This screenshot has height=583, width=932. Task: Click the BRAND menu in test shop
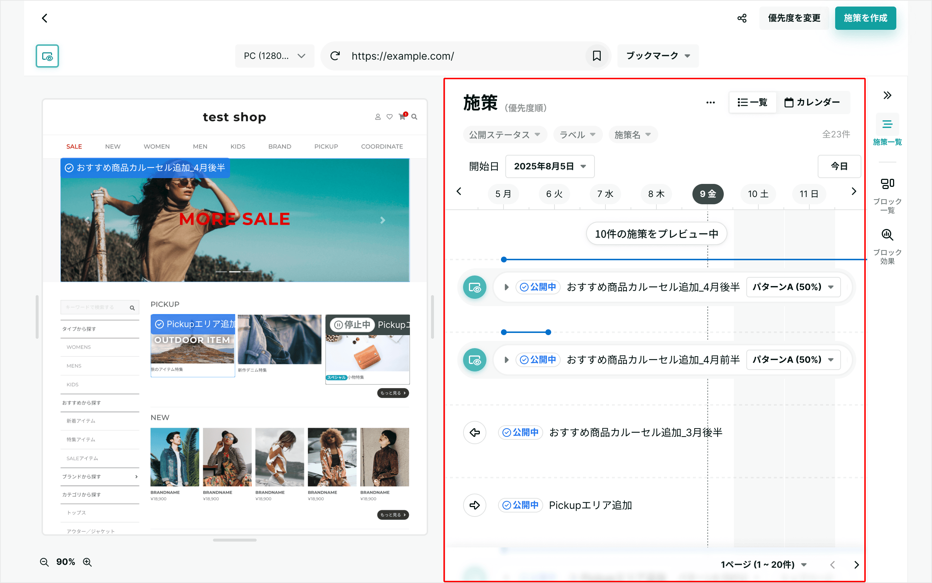(280, 146)
